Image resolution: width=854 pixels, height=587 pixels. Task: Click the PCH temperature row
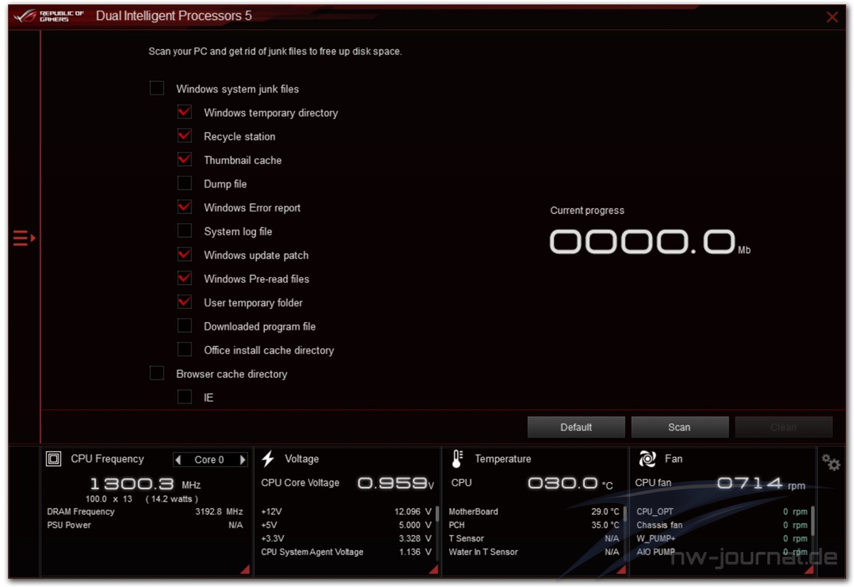[x=534, y=525]
